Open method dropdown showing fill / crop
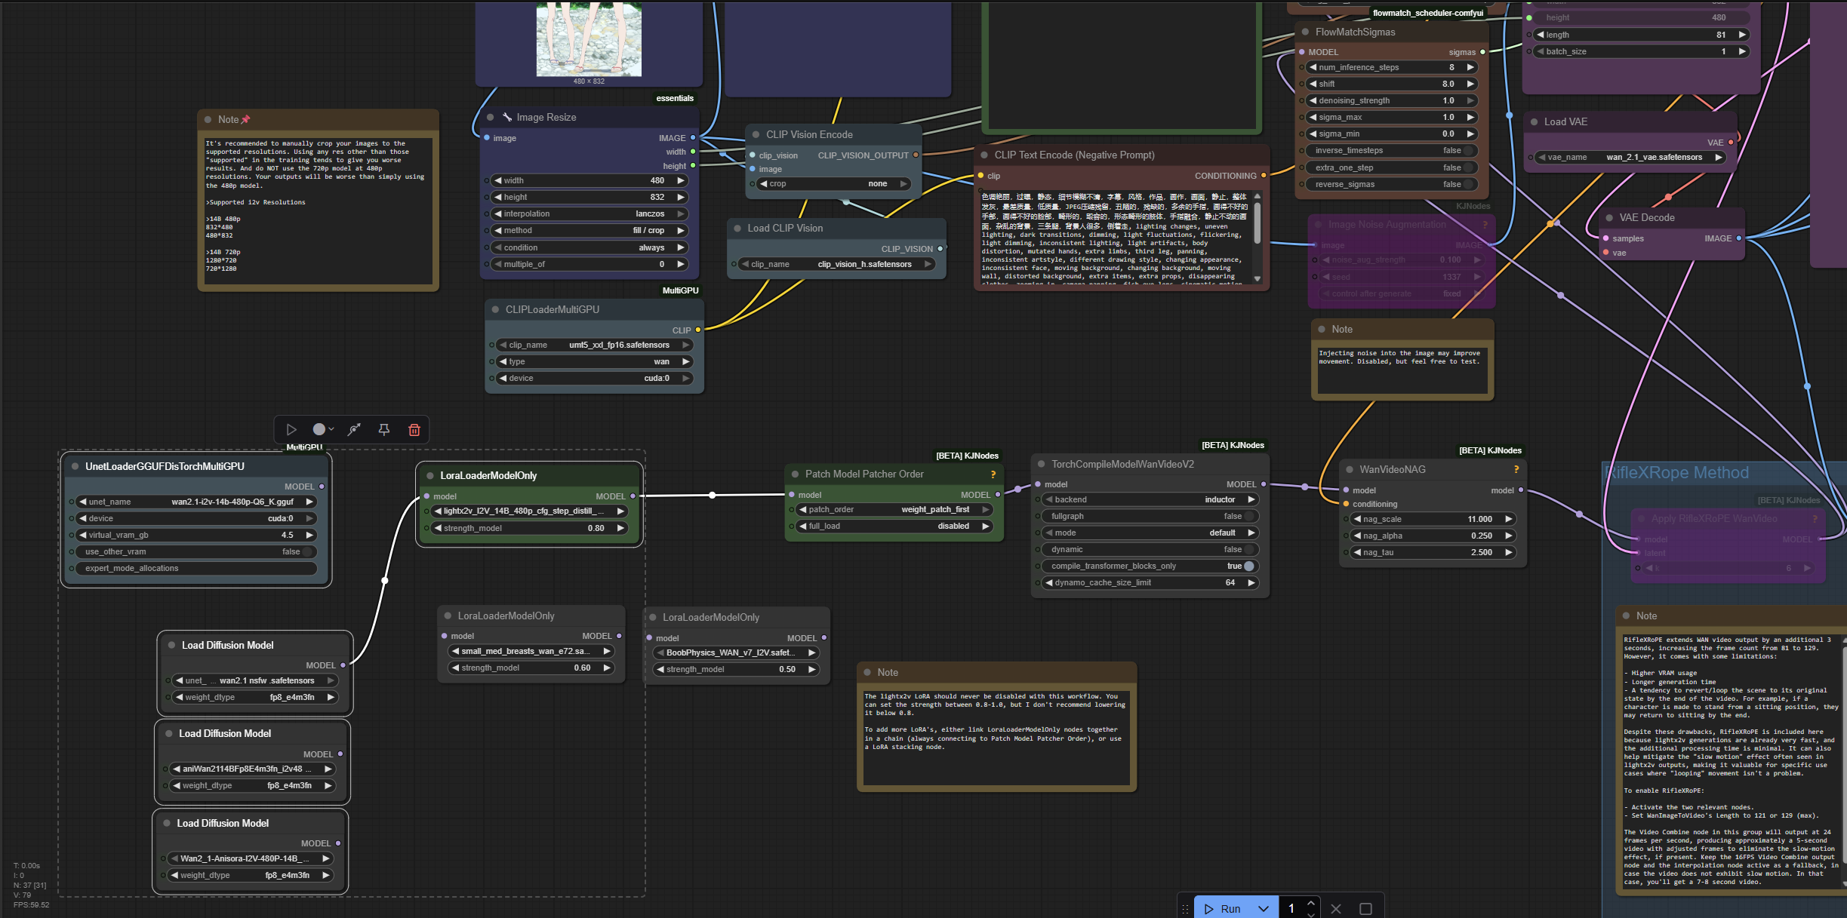This screenshot has width=1847, height=918. click(590, 231)
